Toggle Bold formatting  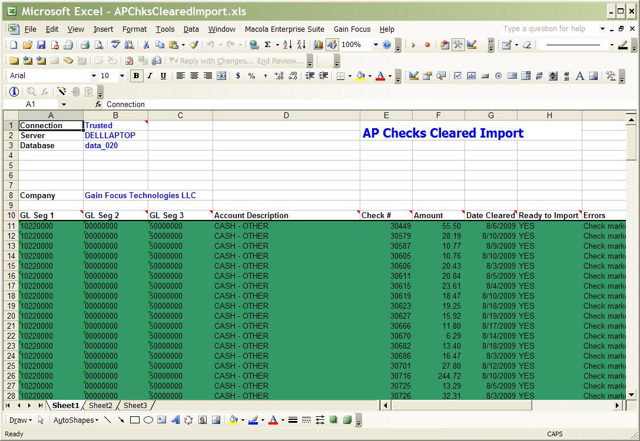click(x=137, y=76)
